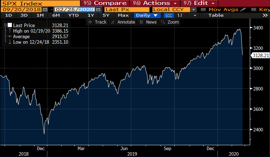Activate the Annotate pencil tool

123,22
